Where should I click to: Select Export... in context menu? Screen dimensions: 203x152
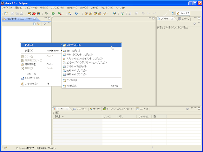(41, 78)
